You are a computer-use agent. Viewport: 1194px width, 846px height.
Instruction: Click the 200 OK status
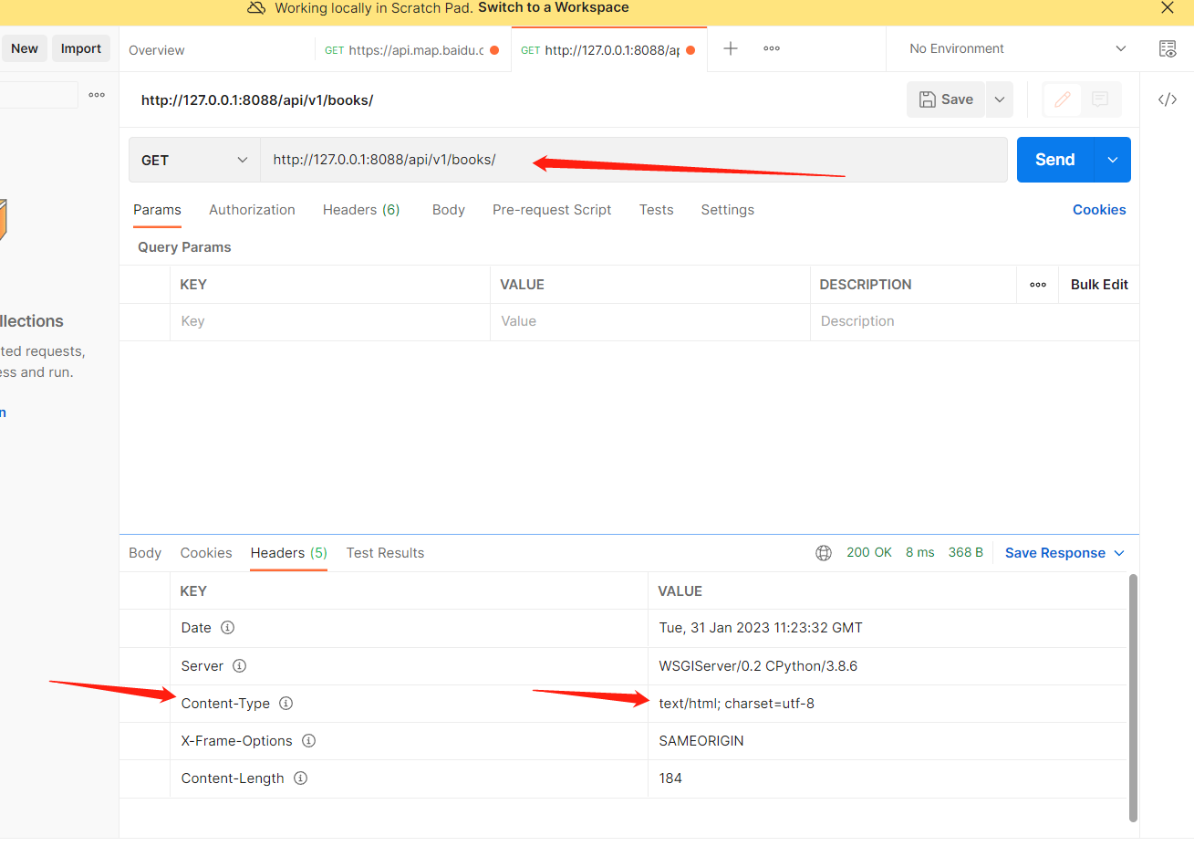[x=869, y=552]
